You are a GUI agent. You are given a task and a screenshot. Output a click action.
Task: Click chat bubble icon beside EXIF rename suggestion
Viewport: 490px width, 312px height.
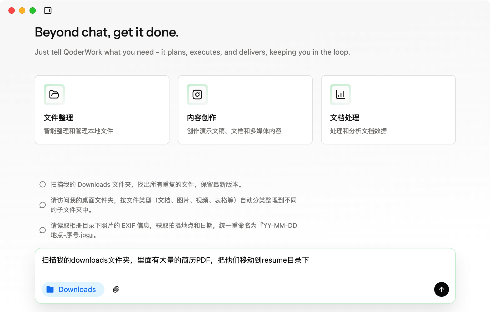click(43, 230)
